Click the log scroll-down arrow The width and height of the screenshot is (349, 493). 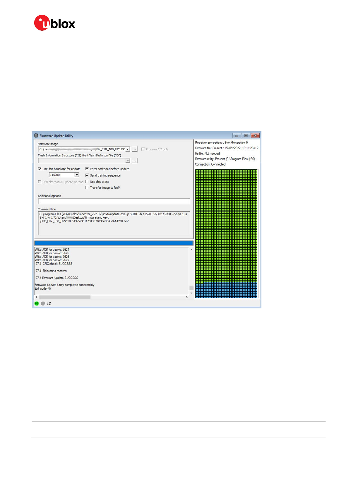coord(191,293)
